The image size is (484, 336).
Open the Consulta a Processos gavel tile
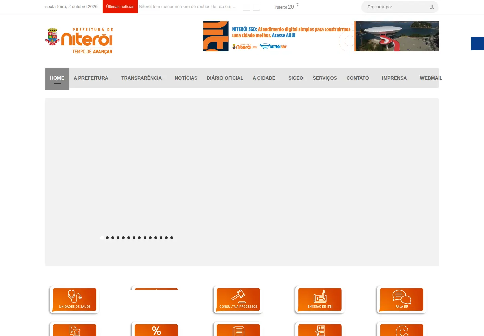(238, 300)
